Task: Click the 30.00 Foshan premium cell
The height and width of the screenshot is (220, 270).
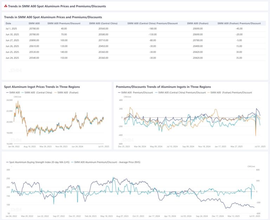Action: click(x=239, y=52)
